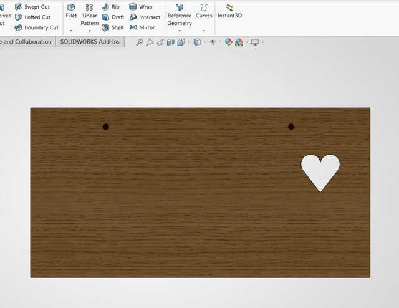Activate the Fillet tool

[x=71, y=11]
